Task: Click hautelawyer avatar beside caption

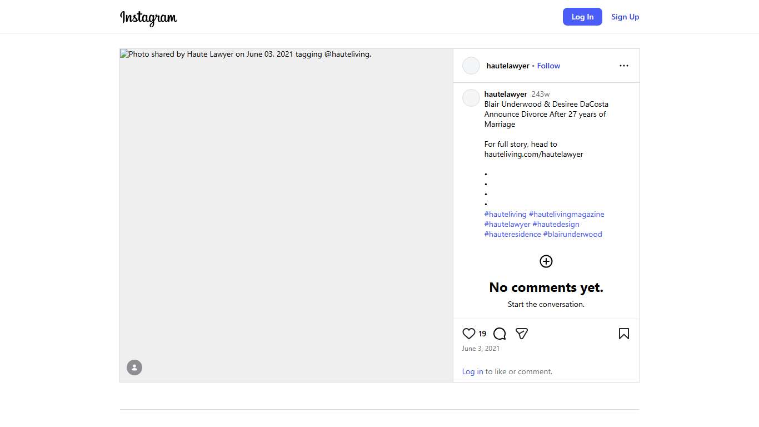Action: (x=471, y=98)
